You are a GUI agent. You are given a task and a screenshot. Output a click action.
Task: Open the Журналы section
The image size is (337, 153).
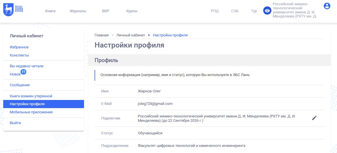click(x=78, y=11)
